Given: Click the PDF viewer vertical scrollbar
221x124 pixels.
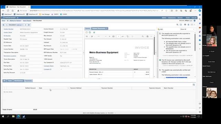Looking at the screenshot, I should tap(154, 46).
